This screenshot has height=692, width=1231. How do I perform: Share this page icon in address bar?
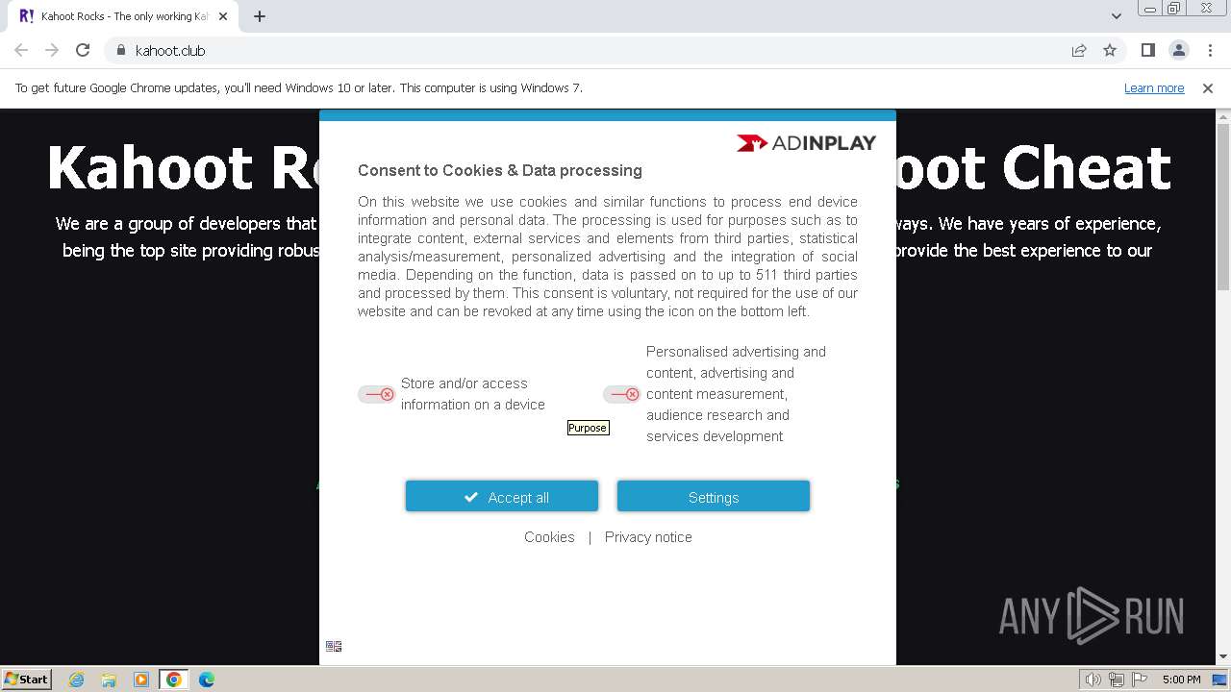coord(1079,50)
